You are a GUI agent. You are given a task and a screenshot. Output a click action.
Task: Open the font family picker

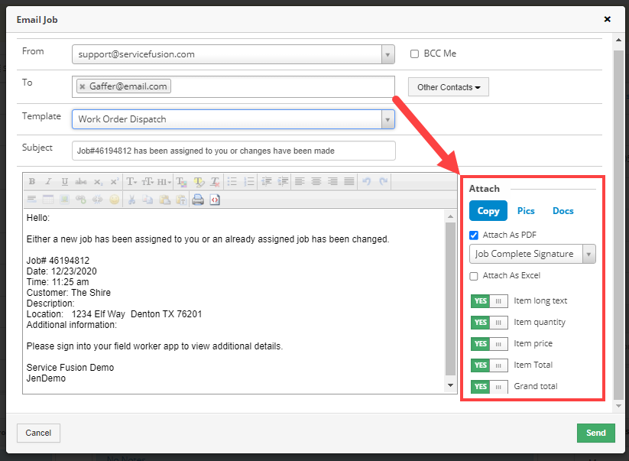pos(131,182)
